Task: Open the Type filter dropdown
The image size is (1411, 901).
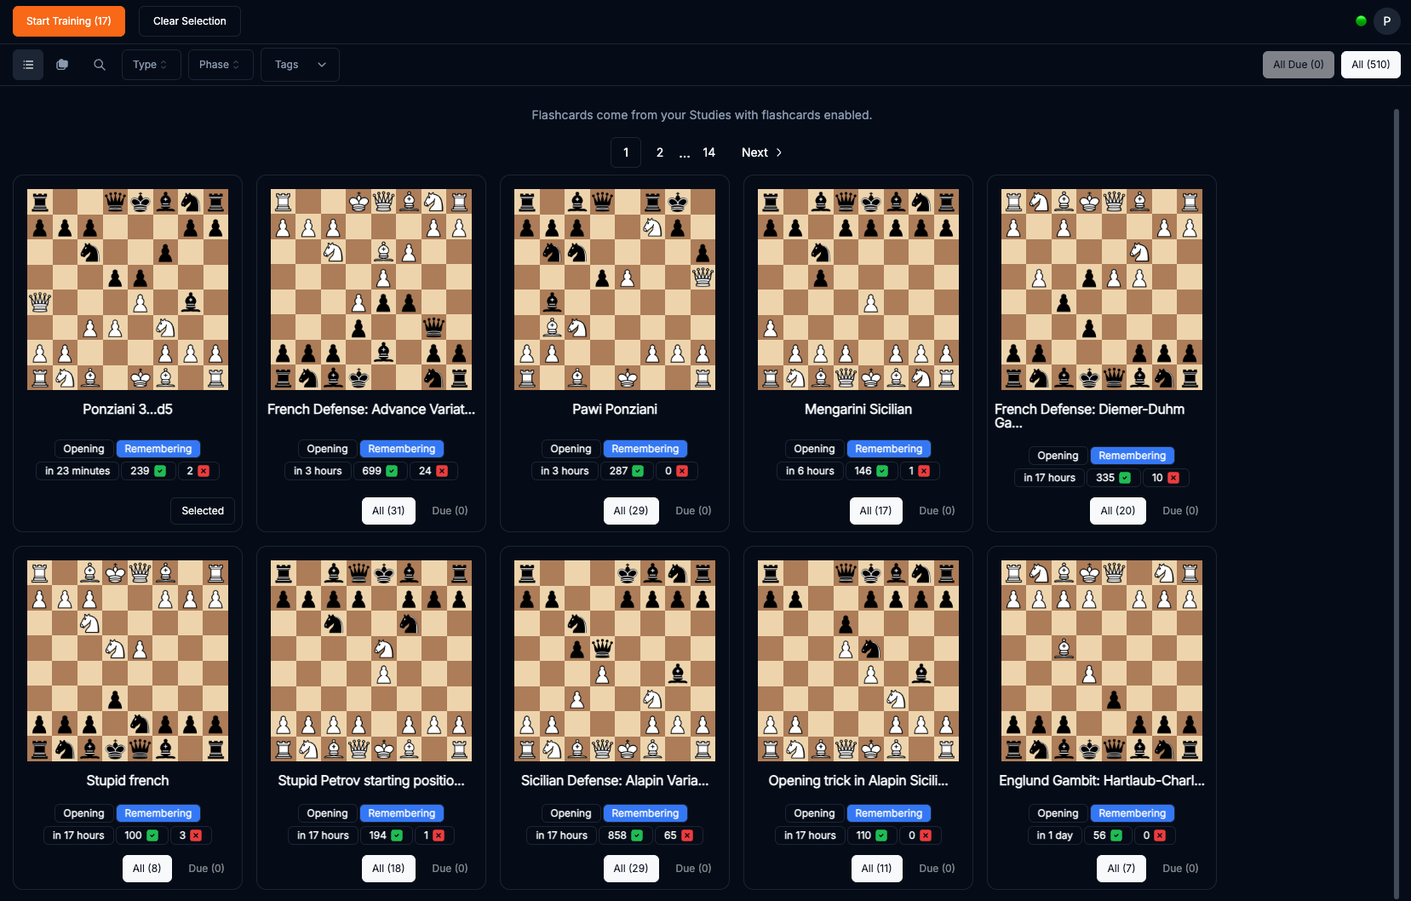Action: click(x=151, y=65)
